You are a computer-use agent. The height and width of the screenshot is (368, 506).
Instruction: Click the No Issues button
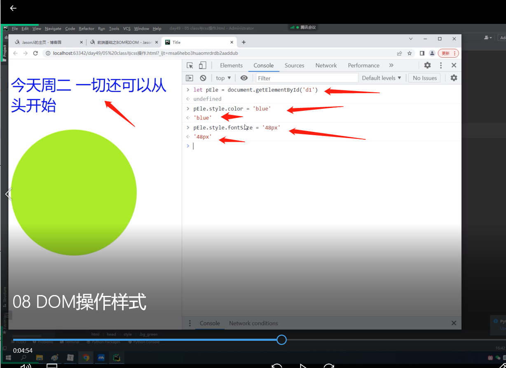pos(425,78)
